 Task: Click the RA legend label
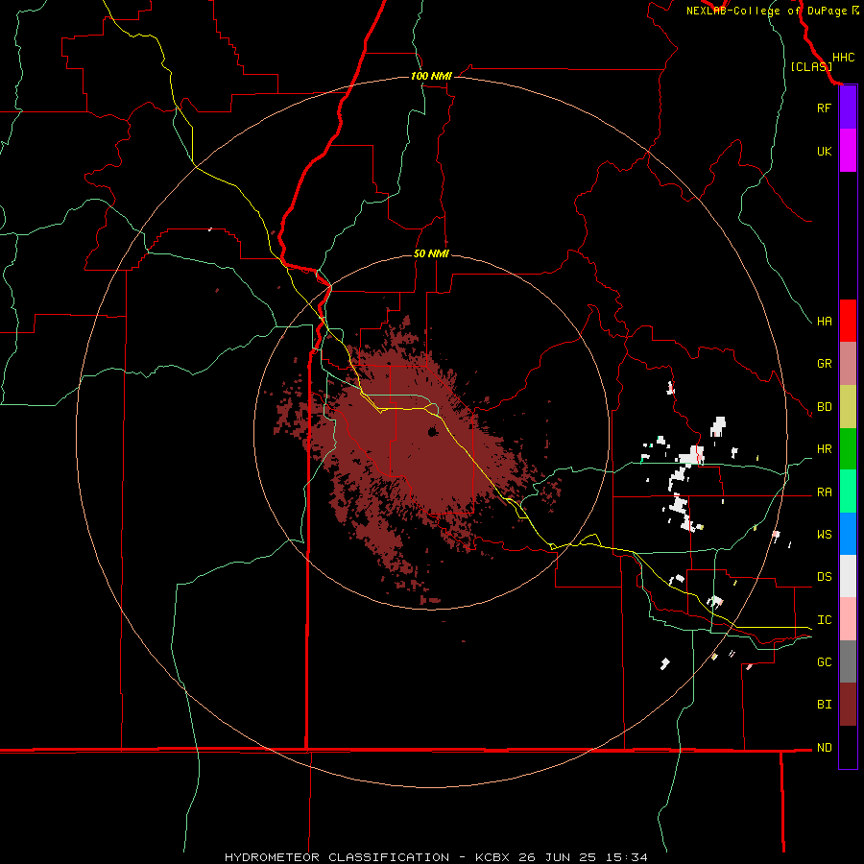pyautogui.click(x=824, y=492)
